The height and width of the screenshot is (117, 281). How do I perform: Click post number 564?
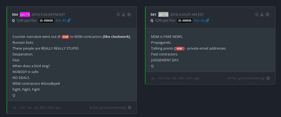15,15
